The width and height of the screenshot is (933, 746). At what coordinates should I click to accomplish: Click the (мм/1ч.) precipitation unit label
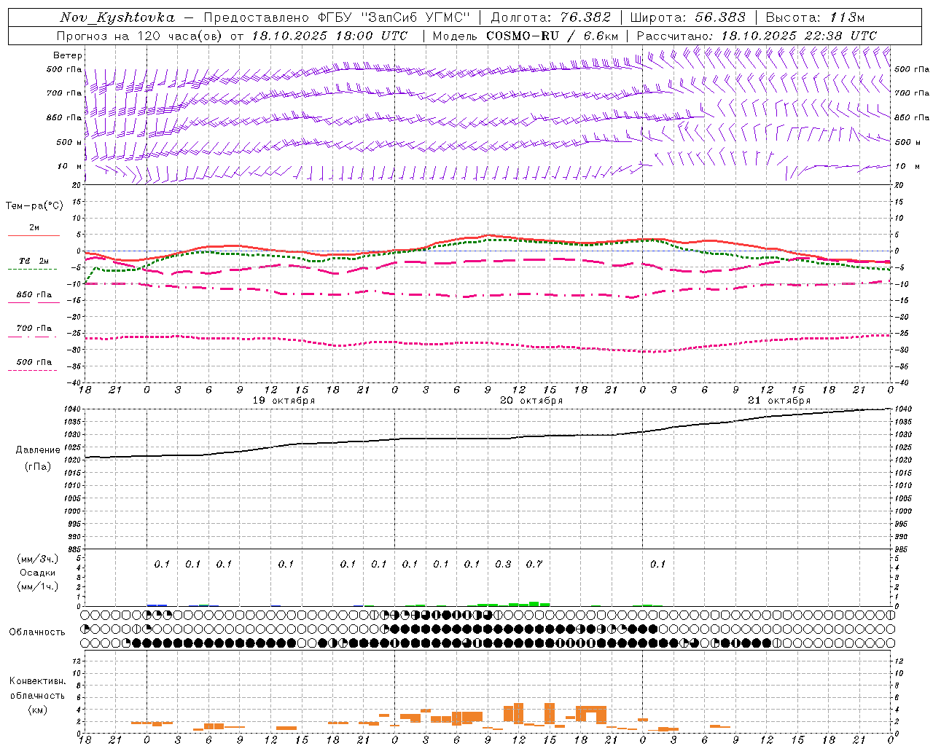coord(38,586)
